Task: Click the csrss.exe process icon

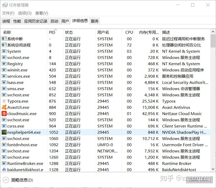Action: [x=4, y=126]
